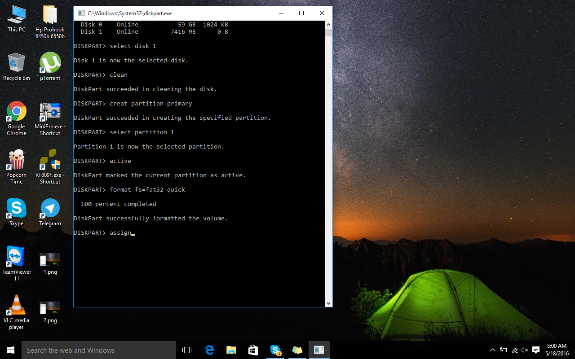Open the Windows Store from the taskbar

(x=253, y=350)
